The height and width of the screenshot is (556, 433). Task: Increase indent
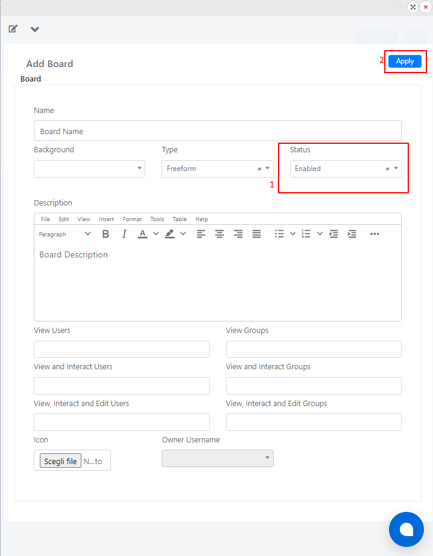click(x=352, y=234)
